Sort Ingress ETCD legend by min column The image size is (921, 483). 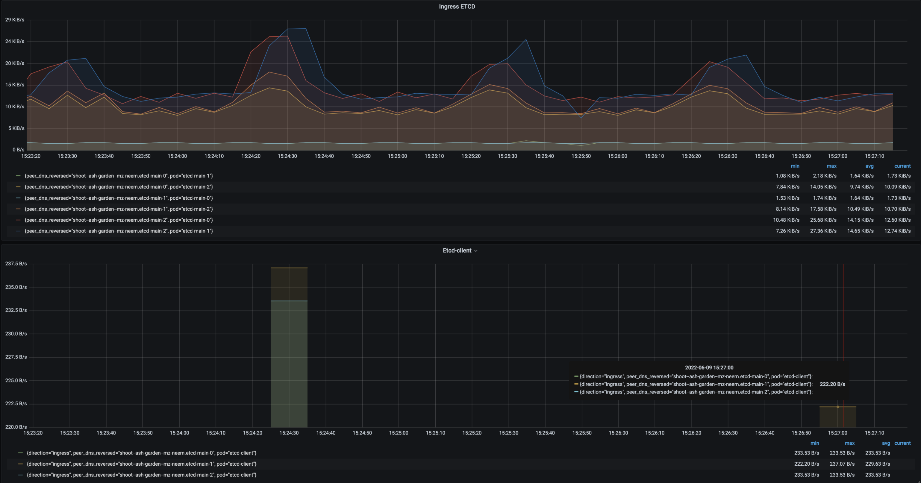pos(795,166)
